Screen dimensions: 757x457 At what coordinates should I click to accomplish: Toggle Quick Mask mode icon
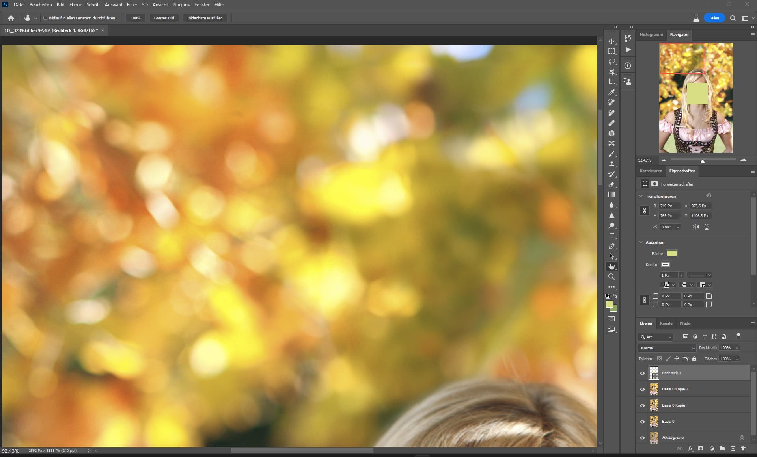(x=612, y=319)
